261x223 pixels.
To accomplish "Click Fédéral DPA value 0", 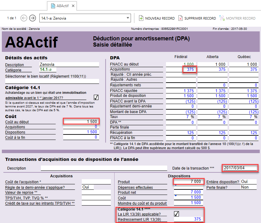I will [181, 122].
